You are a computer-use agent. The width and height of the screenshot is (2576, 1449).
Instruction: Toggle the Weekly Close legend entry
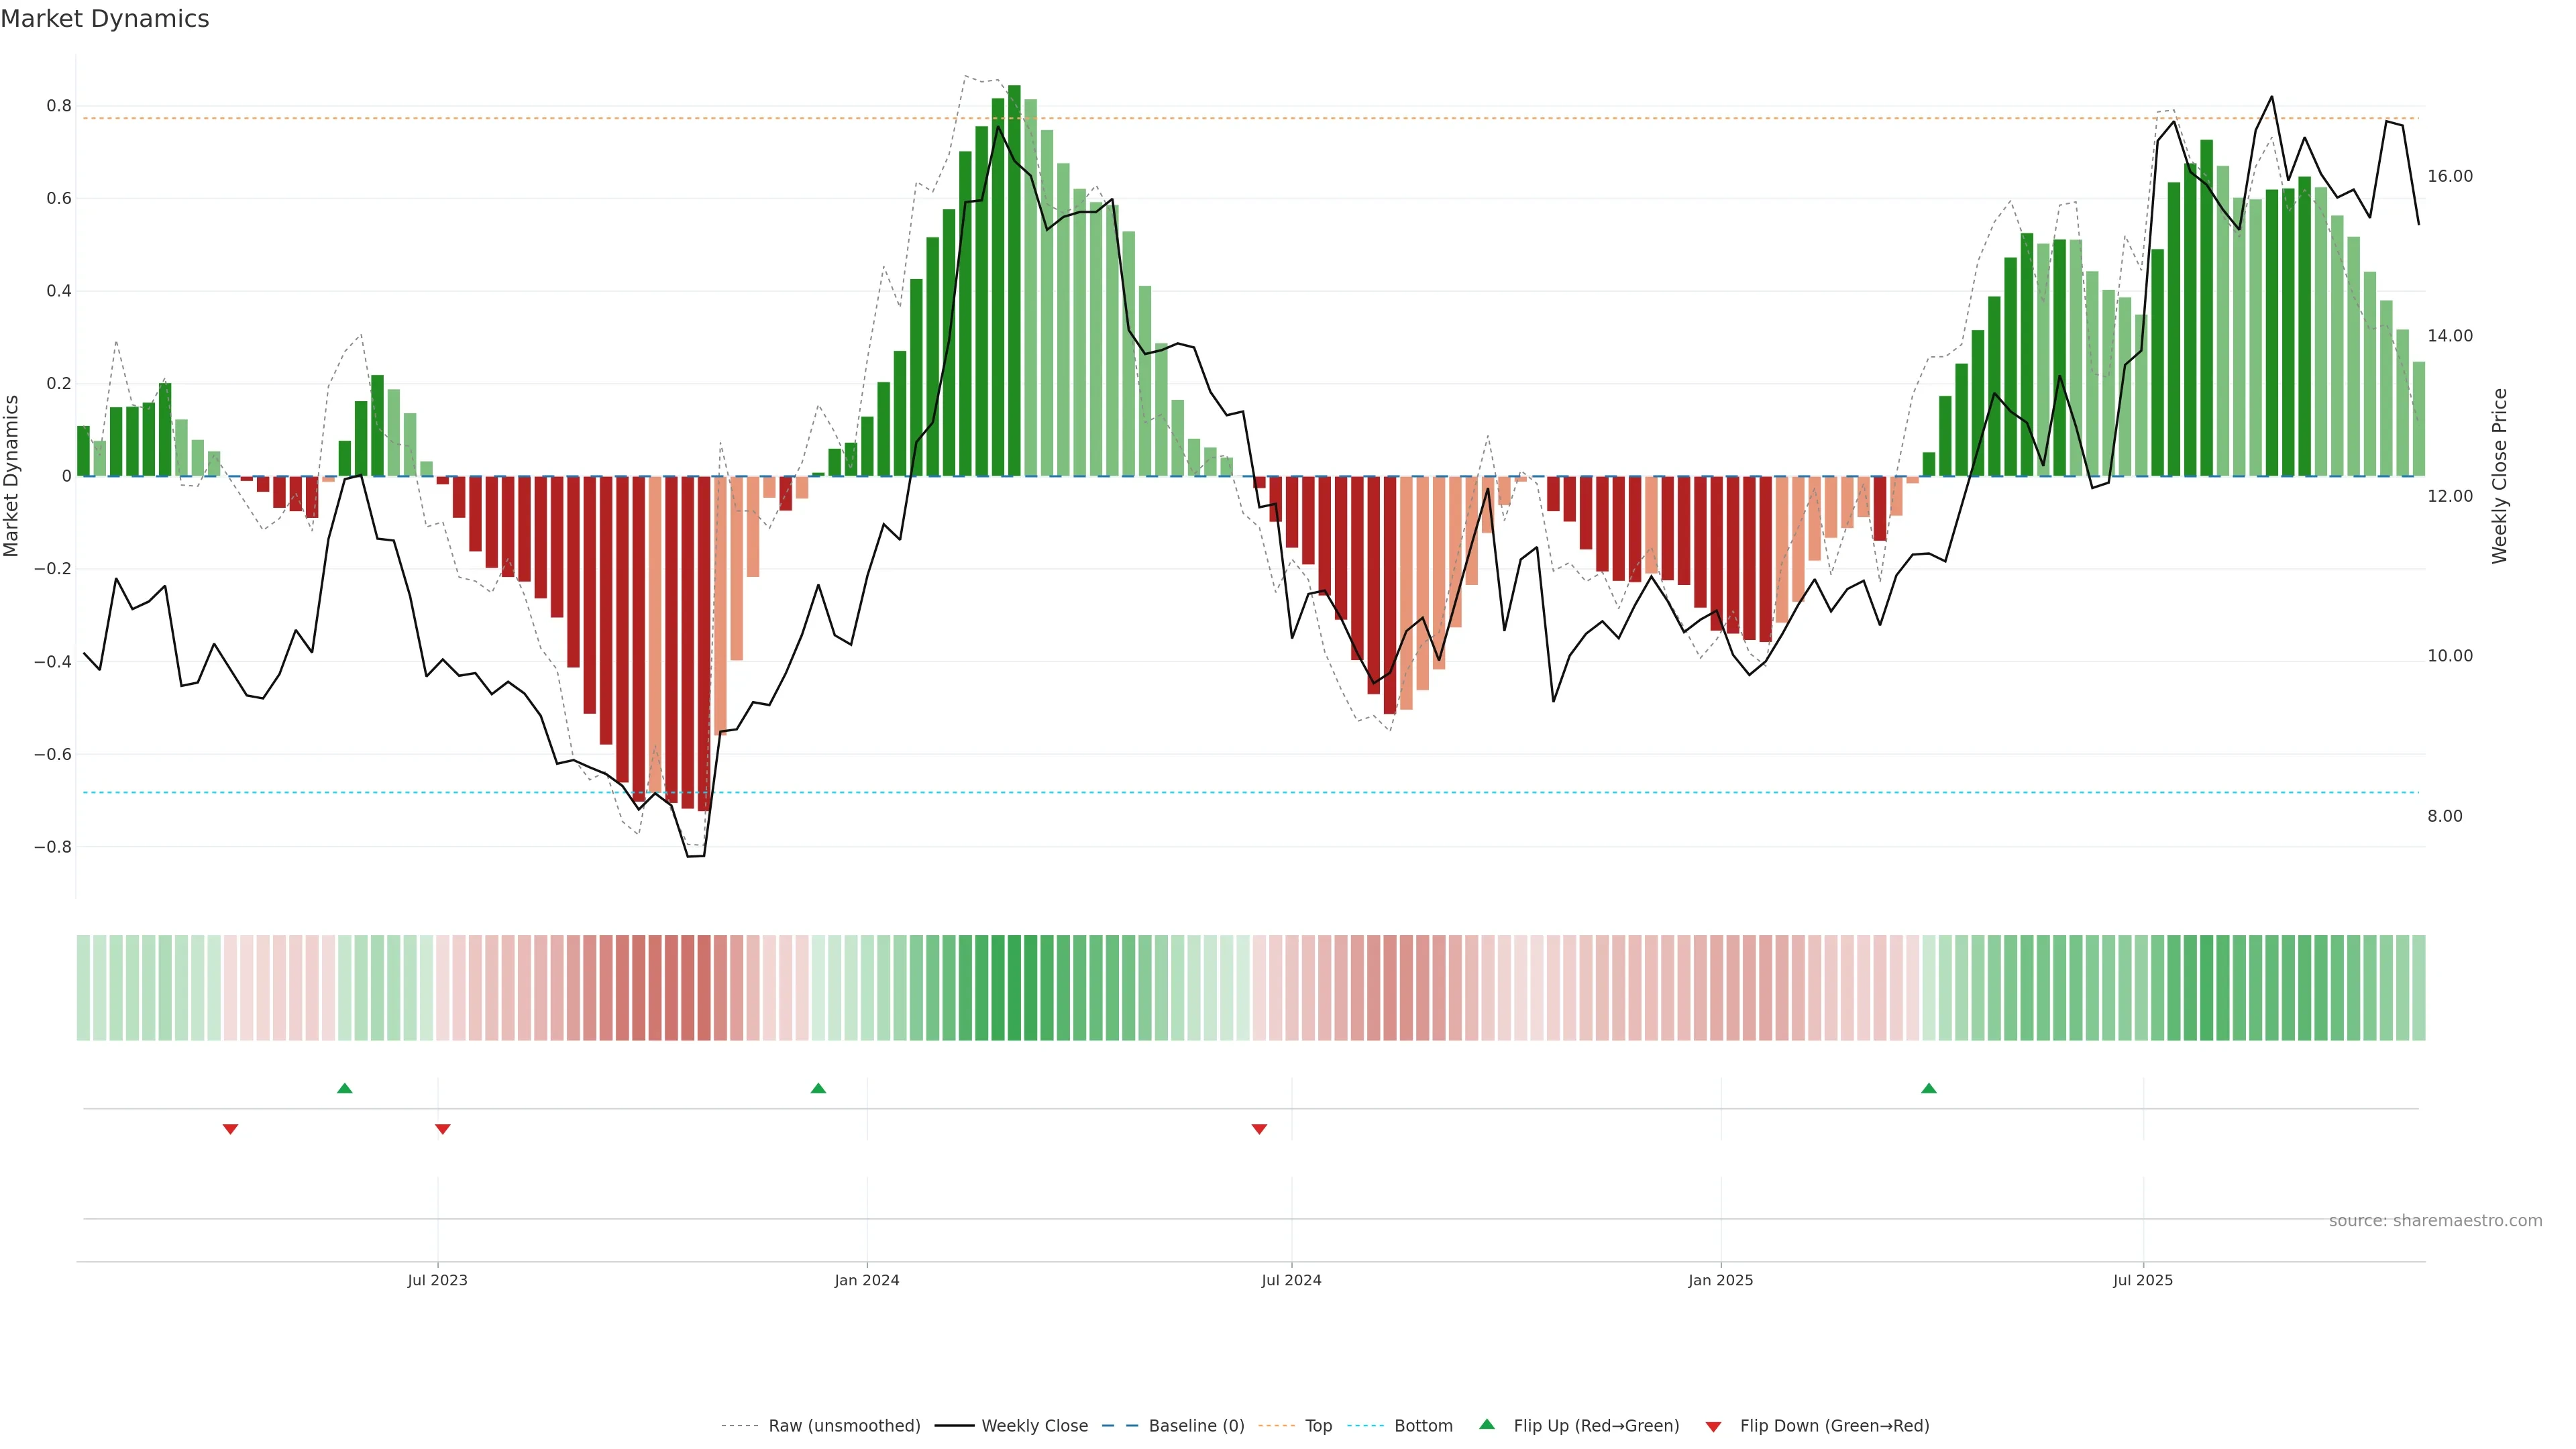coord(1034,1426)
